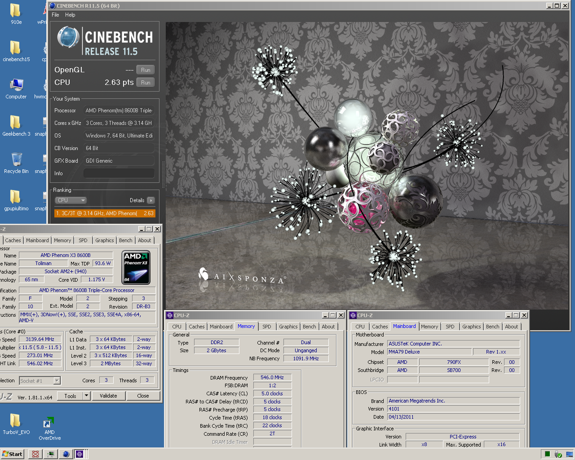Click the Details arrow button in Ranking
The width and height of the screenshot is (575, 460).
tap(150, 200)
